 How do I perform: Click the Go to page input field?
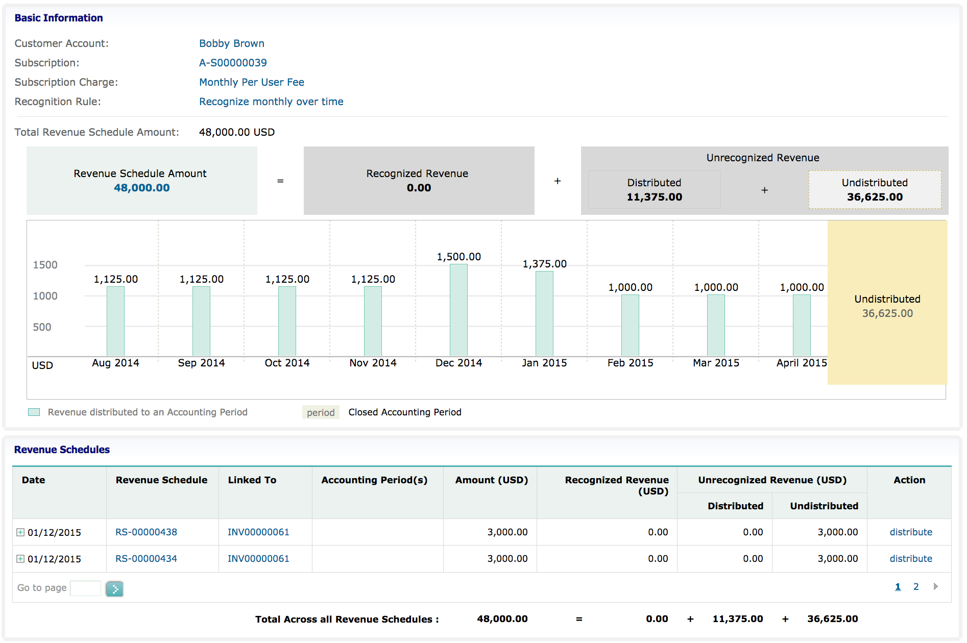click(x=85, y=588)
